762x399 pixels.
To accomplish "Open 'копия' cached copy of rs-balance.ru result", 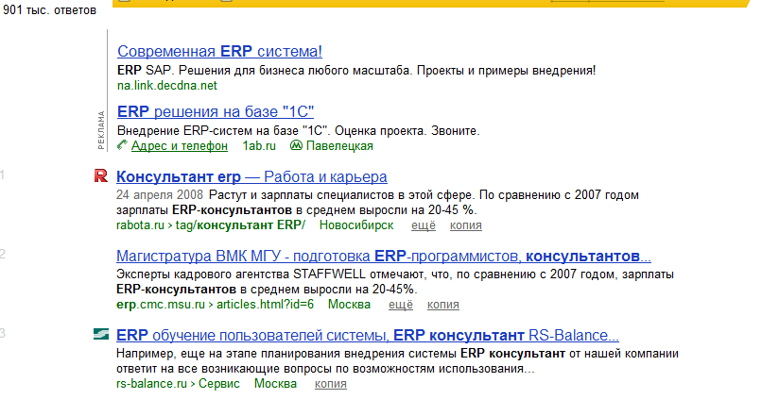I will [x=331, y=384].
